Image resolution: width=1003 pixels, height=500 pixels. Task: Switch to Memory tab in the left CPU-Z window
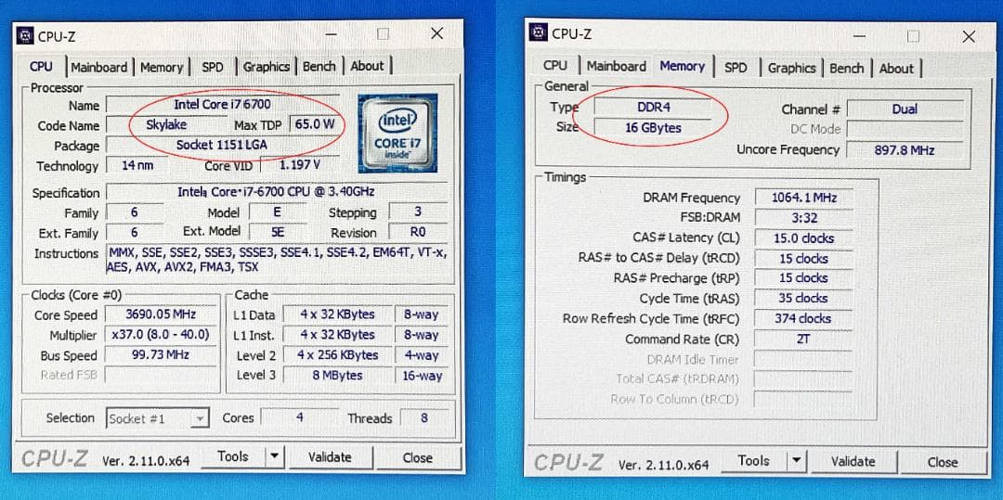(x=162, y=67)
